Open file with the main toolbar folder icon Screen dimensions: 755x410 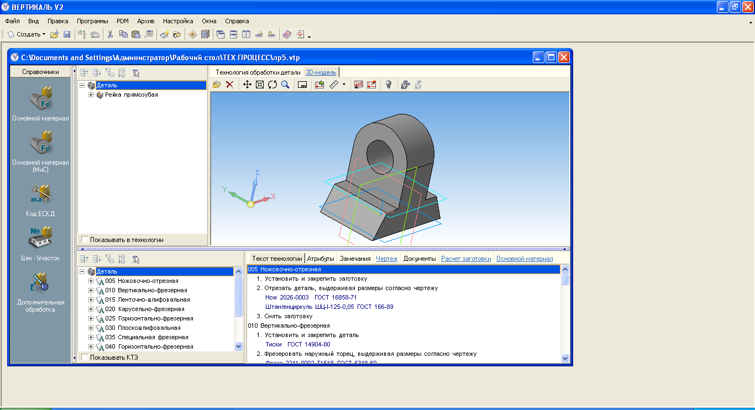[x=54, y=34]
